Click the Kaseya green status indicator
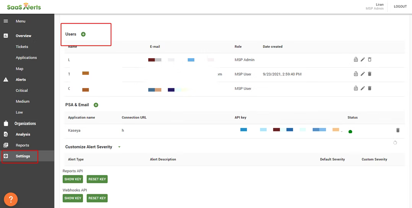 350,132
